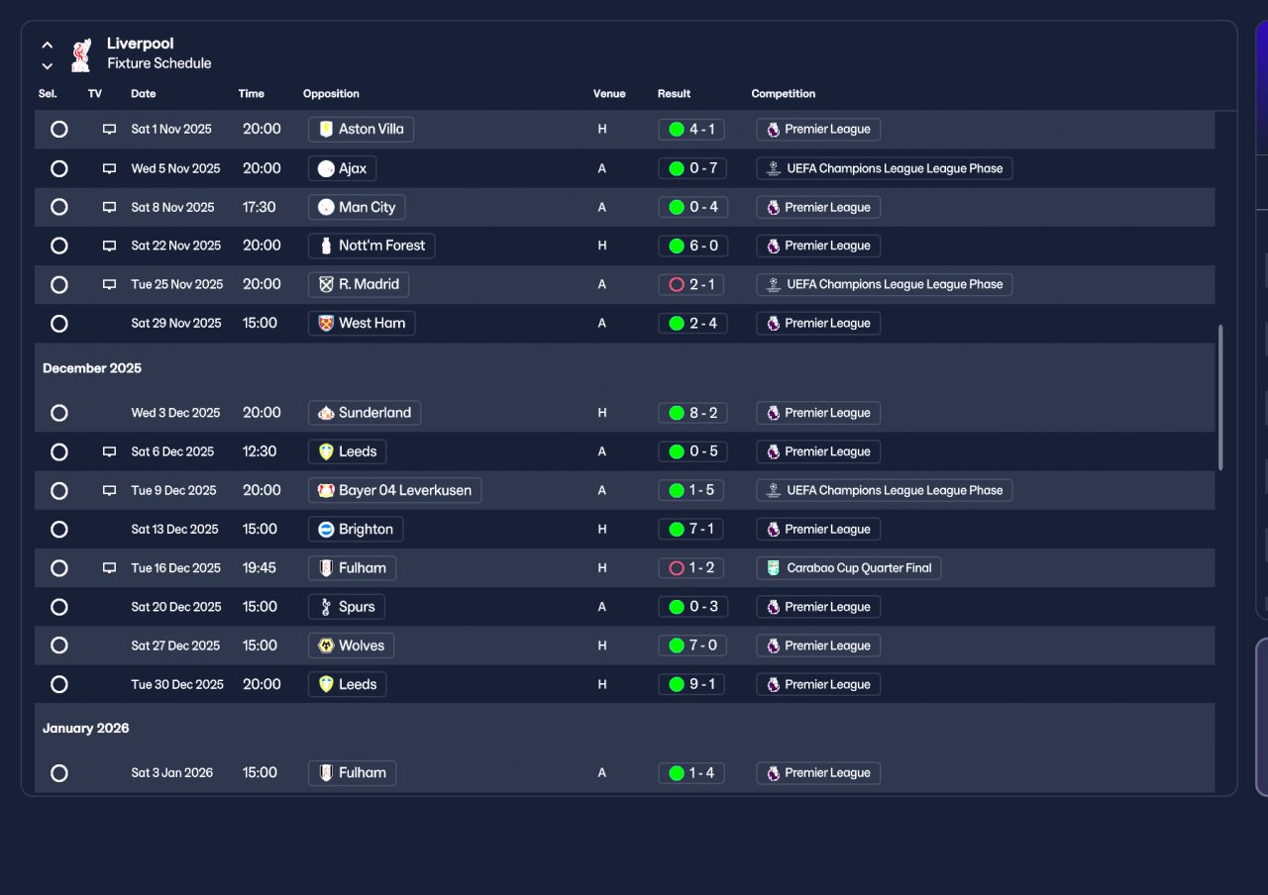The image size is (1268, 895).
Task: Click the green win dot beside 7 - 1 Brighton result
Action: click(x=677, y=530)
